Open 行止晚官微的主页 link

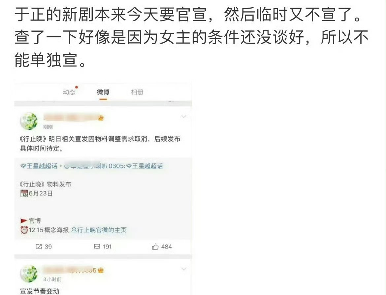[x=99, y=230]
